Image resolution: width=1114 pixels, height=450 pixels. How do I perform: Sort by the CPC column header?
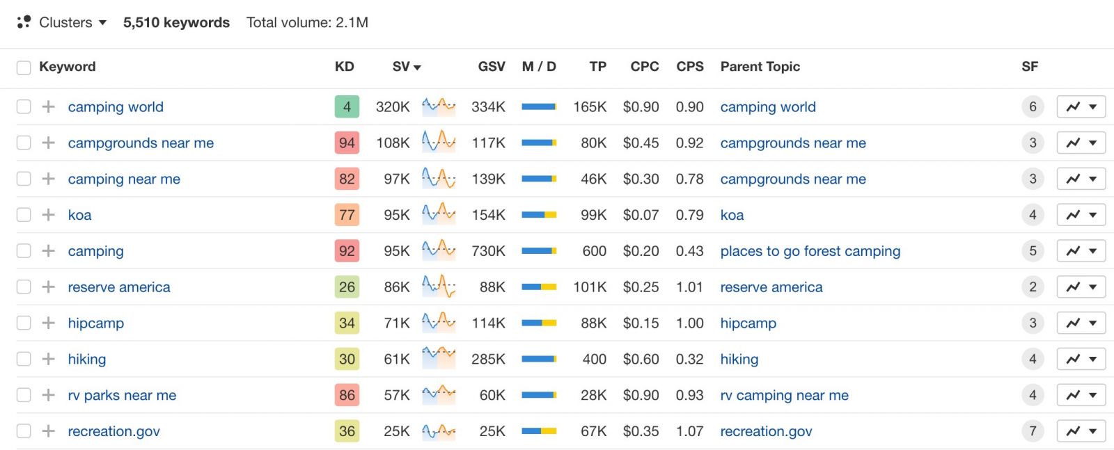pos(645,67)
